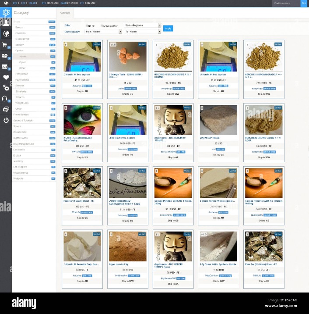Open the Best selling items sort dropdown

point(142,25)
